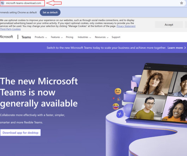187x156 pixels.
Task: Click the laughing tears emoji
Action: (116, 106)
